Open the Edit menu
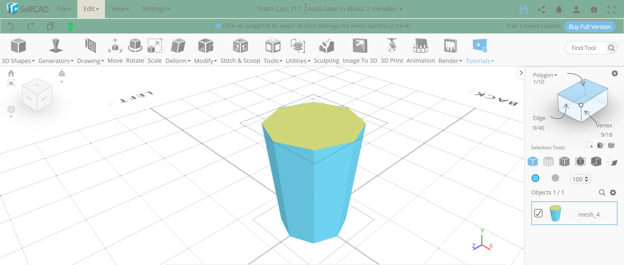624x265 pixels. point(91,9)
